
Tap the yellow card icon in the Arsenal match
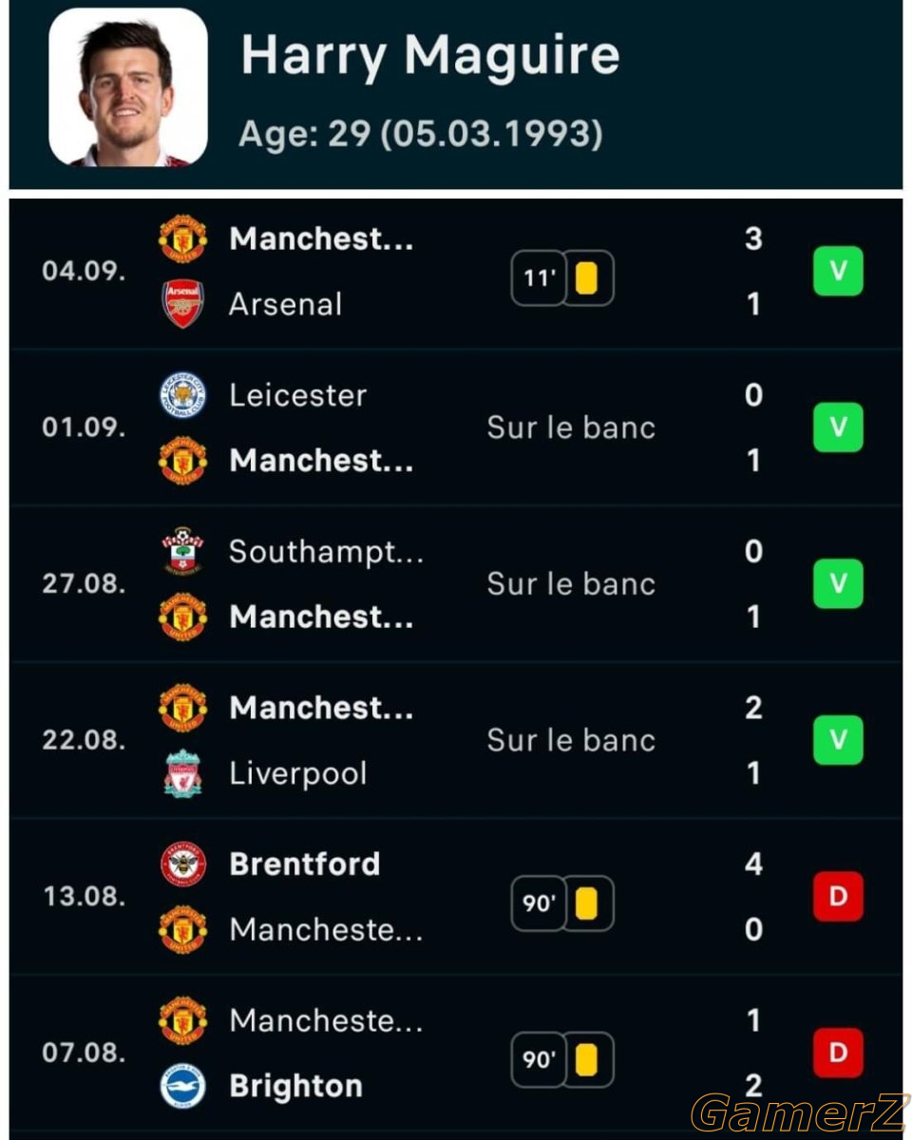(x=587, y=278)
